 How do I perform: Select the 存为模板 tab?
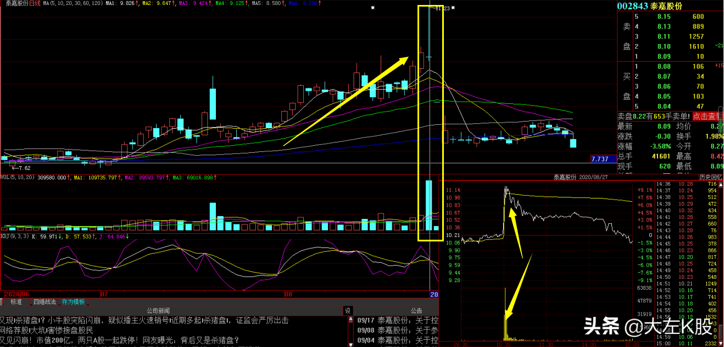click(73, 301)
